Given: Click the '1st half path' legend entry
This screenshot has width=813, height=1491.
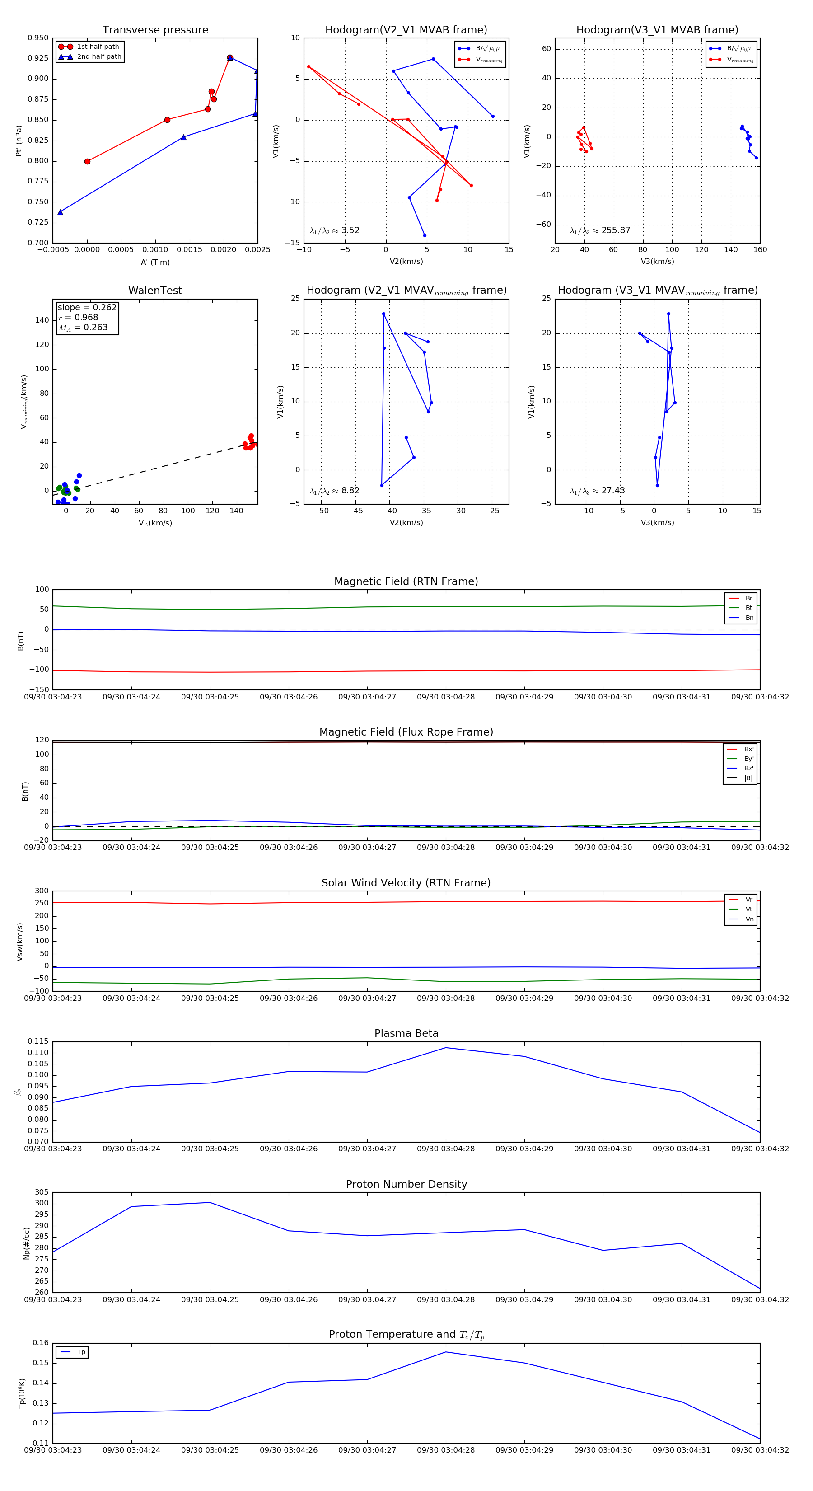Looking at the screenshot, I should pyautogui.click(x=90, y=47).
